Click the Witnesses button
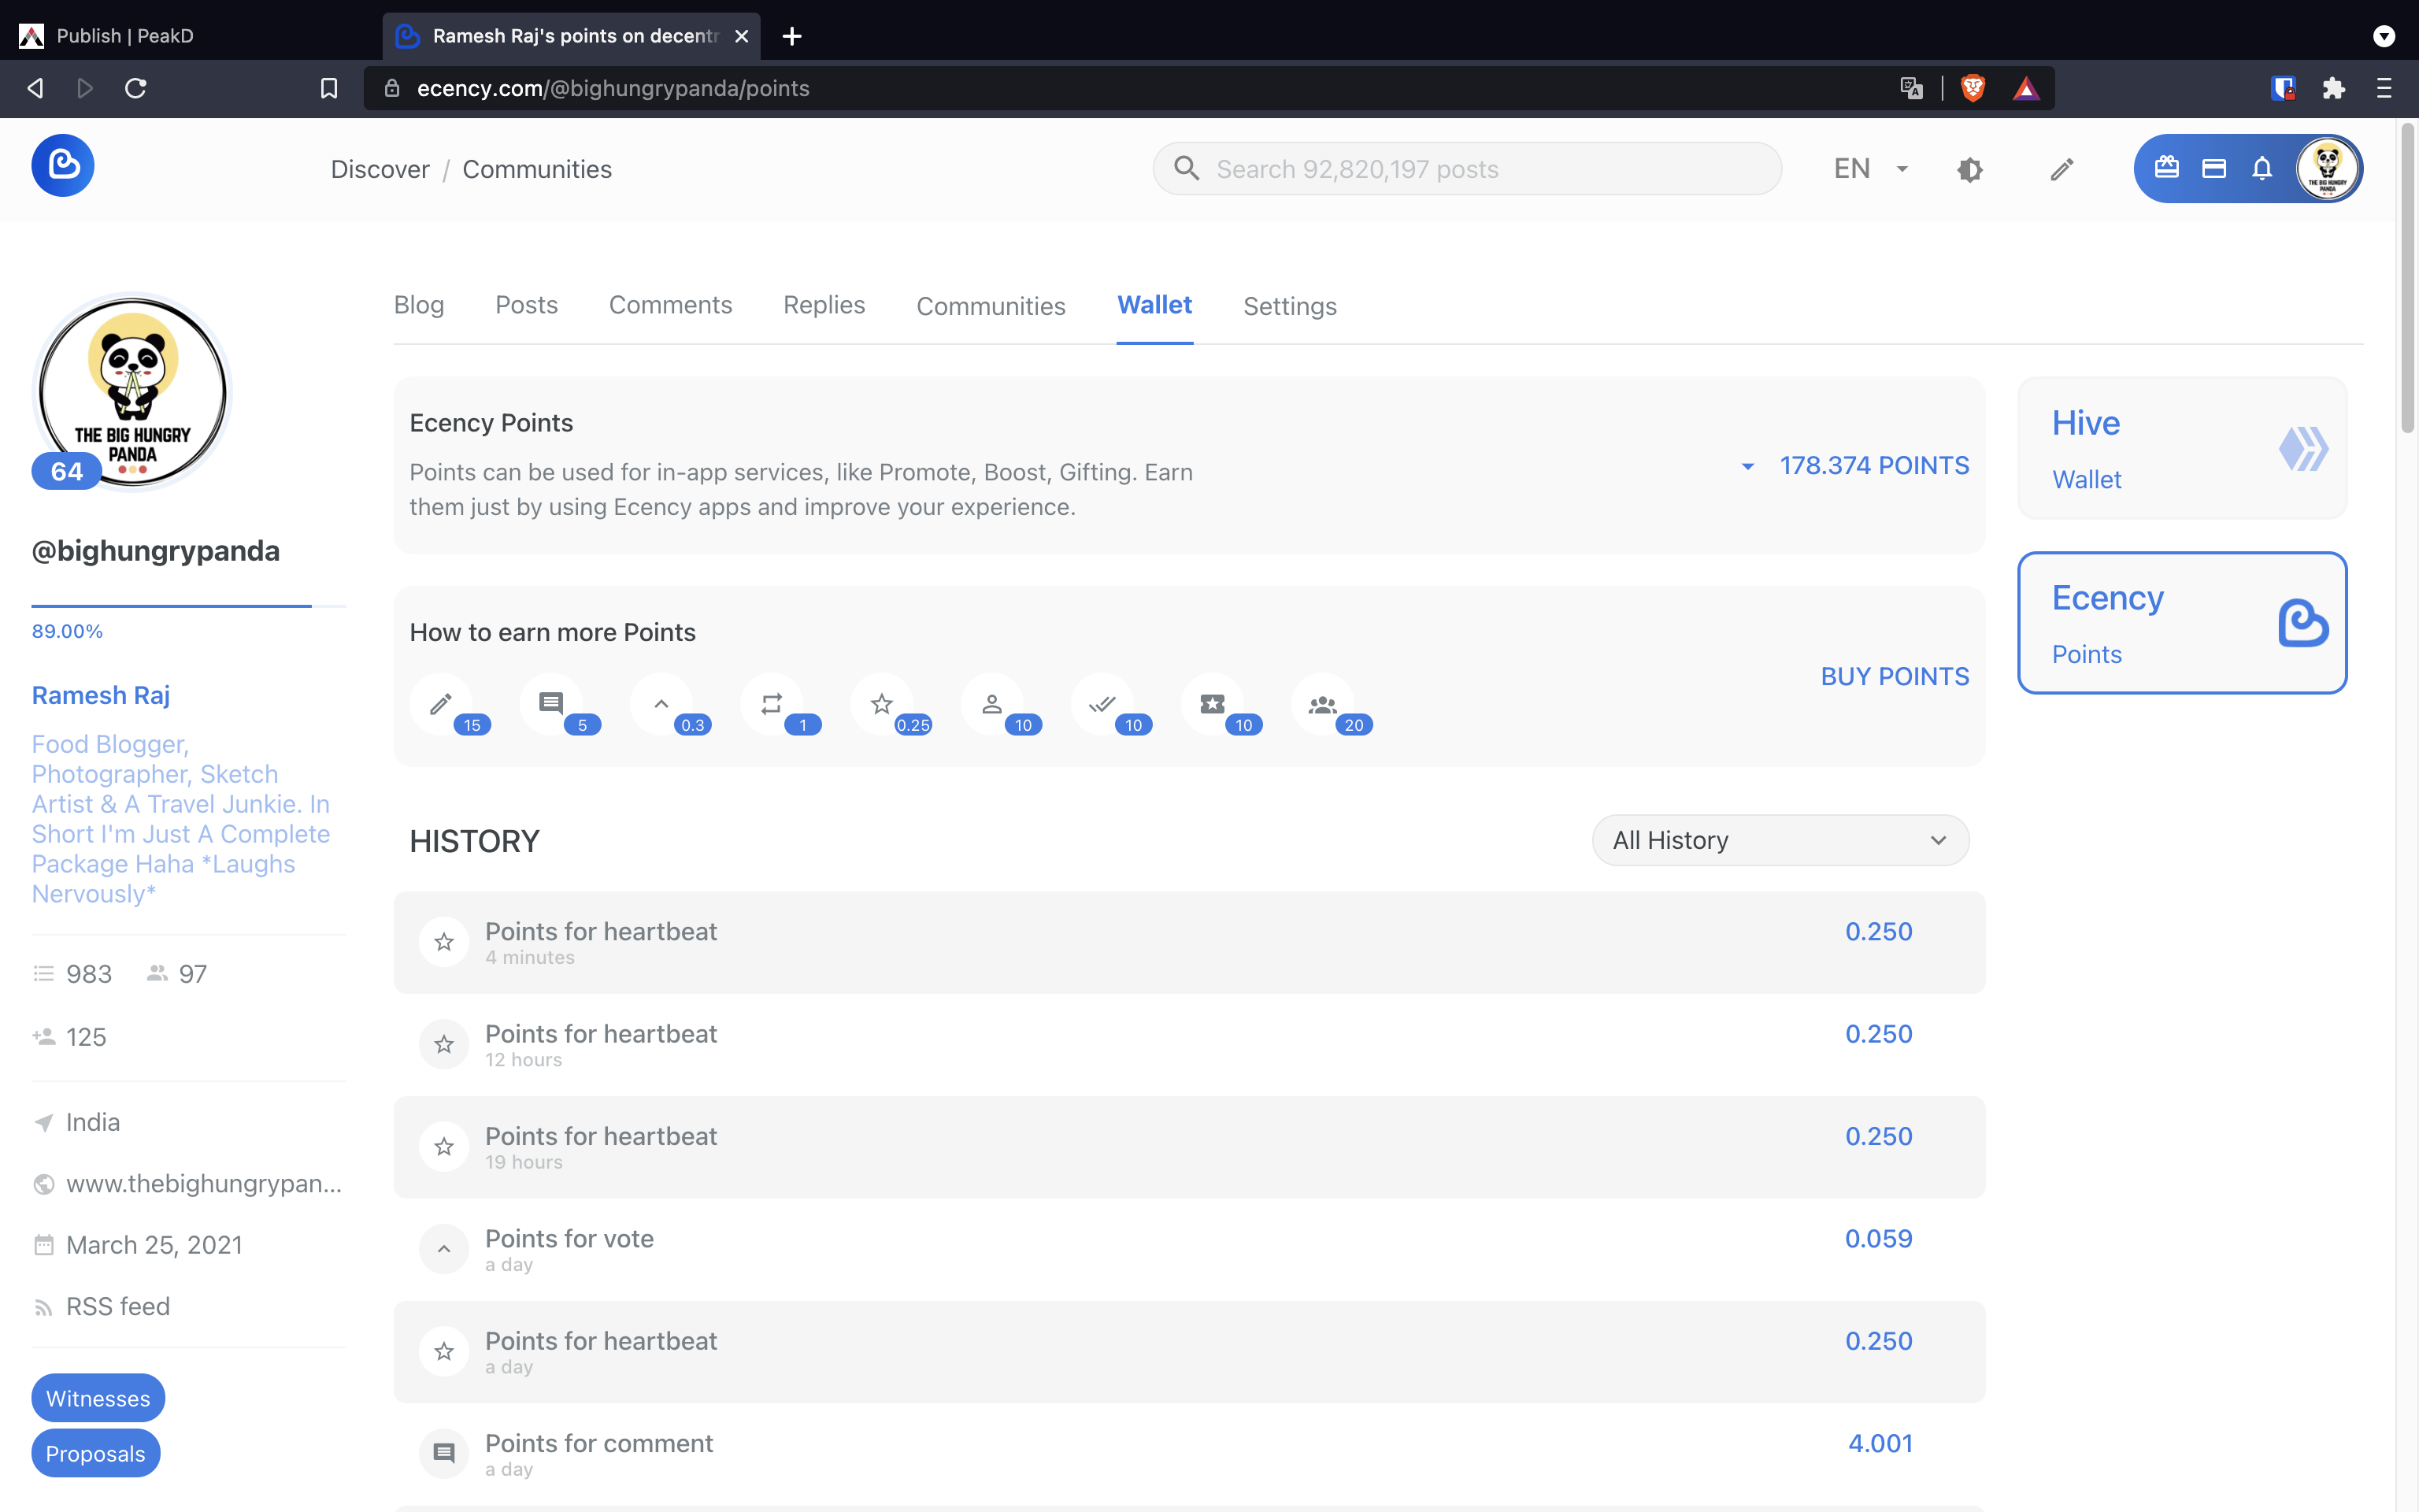 coord(98,1398)
